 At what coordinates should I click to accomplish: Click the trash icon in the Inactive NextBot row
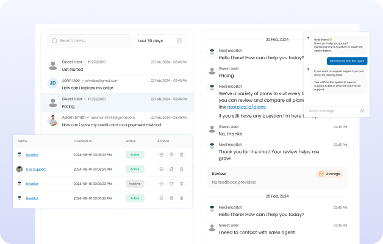coord(181,184)
